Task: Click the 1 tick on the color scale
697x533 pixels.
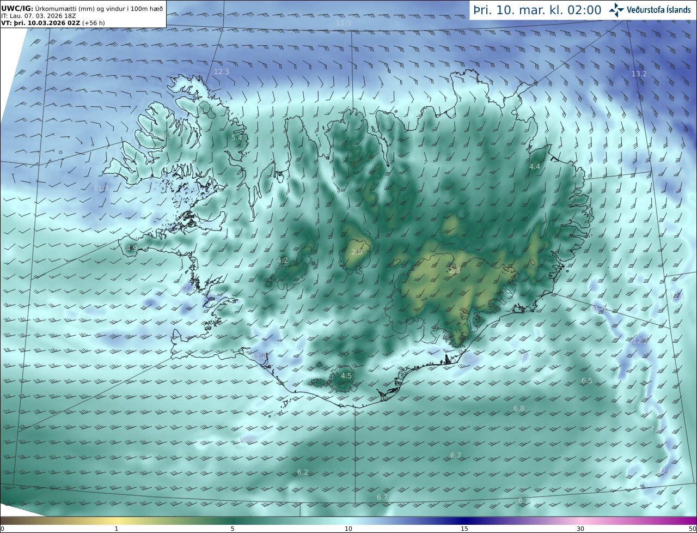Action: pyautogui.click(x=117, y=529)
